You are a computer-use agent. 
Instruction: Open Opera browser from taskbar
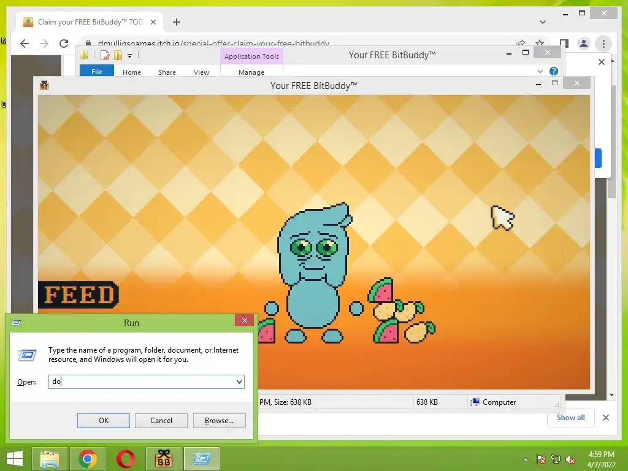tap(125, 459)
